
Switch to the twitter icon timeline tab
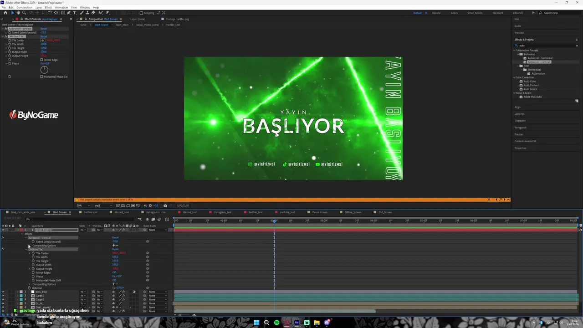click(90, 212)
